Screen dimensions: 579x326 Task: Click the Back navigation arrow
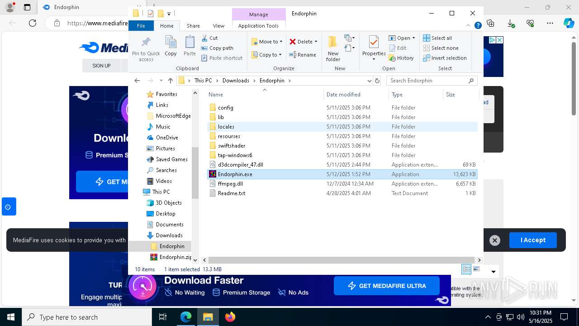pyautogui.click(x=137, y=81)
